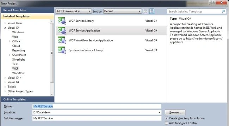
Task: Expand the Office node arrow
Action: pyautogui.click(x=10, y=41)
